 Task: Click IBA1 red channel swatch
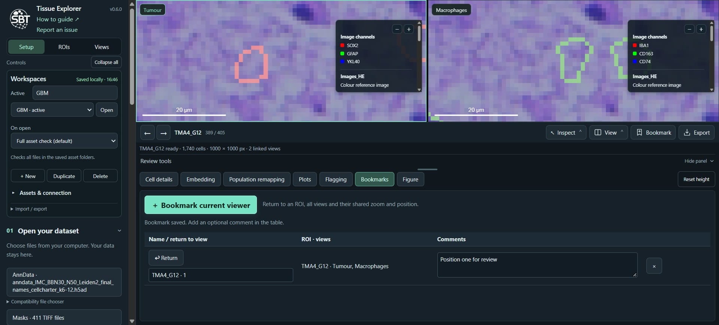635,45
